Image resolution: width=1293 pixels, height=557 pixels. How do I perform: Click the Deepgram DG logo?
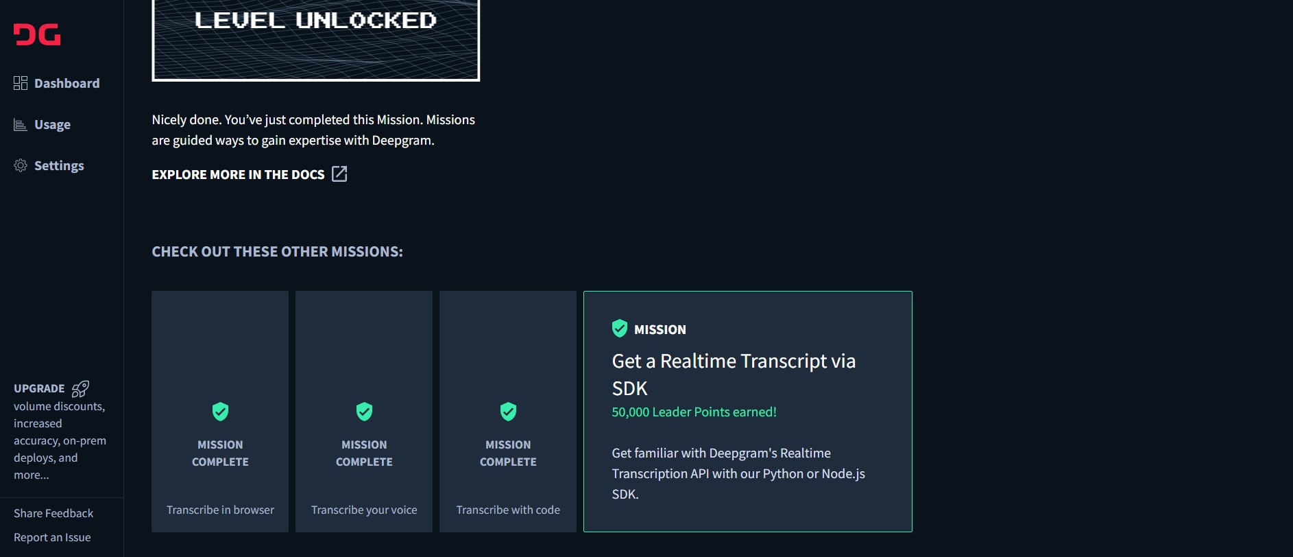(x=37, y=34)
